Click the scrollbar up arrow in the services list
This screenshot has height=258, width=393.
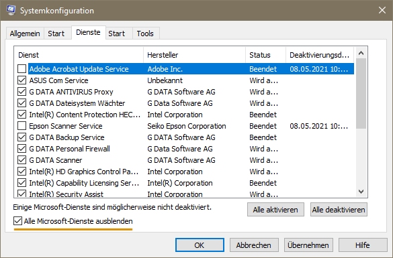coord(361,53)
